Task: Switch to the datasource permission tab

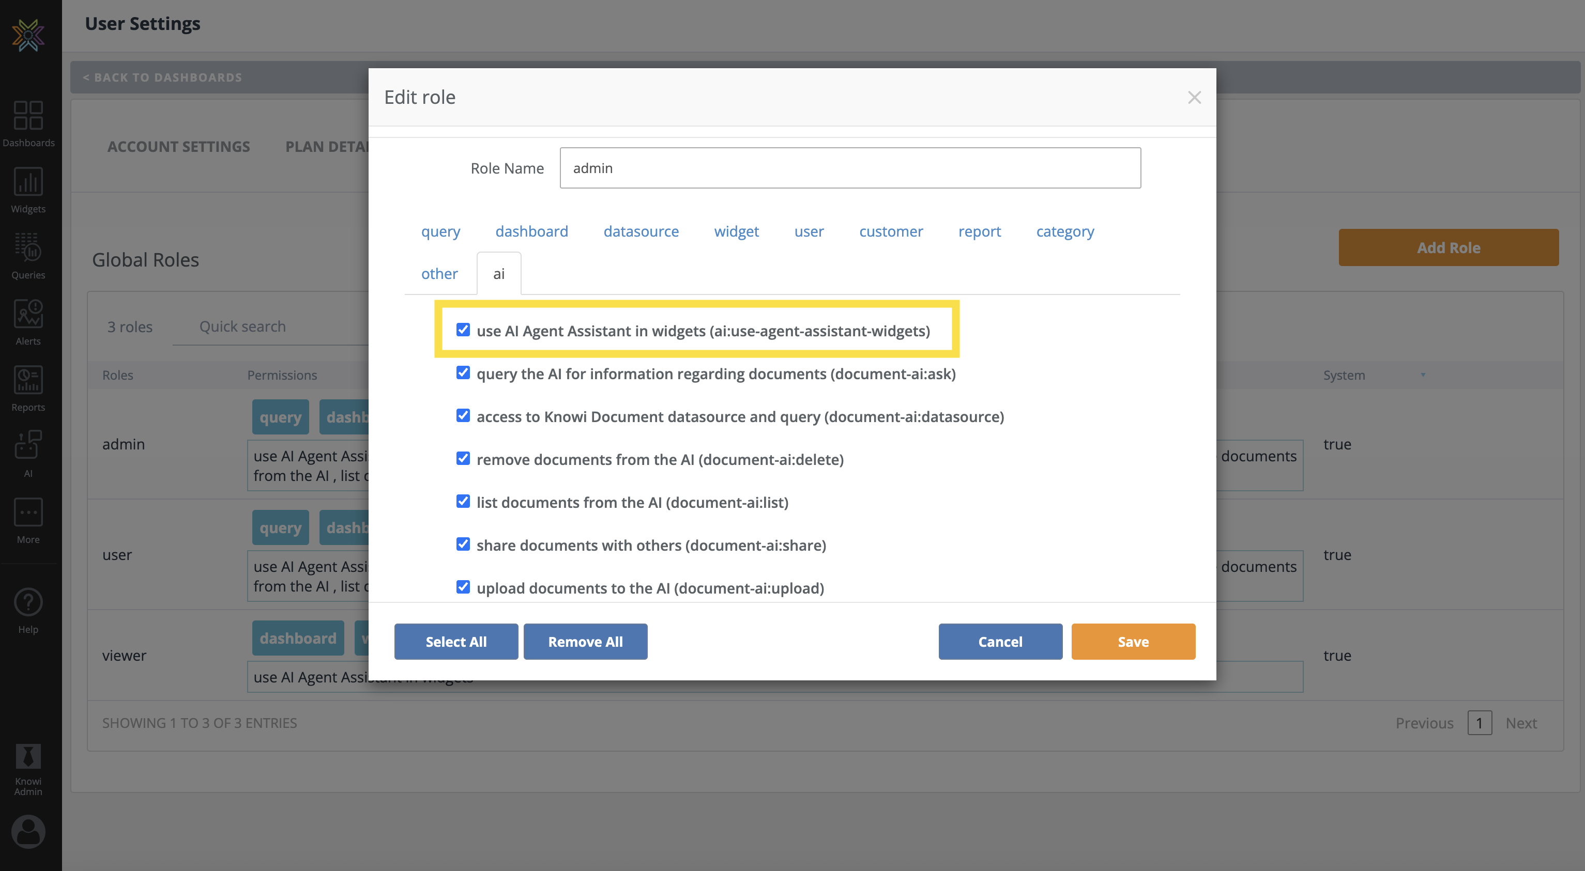Action: tap(641, 231)
